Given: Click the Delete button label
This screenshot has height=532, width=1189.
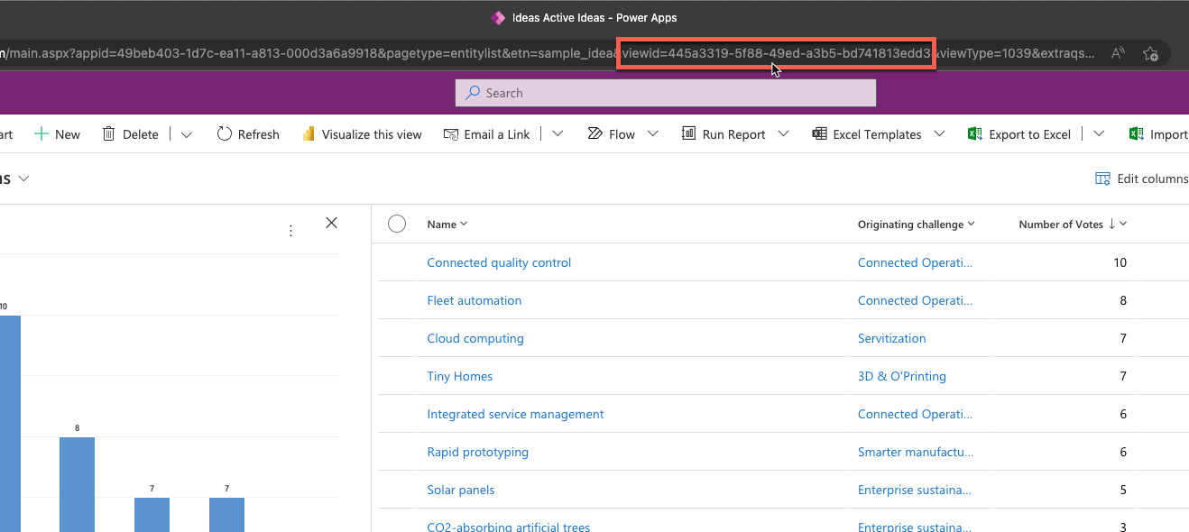Looking at the screenshot, I should (141, 134).
